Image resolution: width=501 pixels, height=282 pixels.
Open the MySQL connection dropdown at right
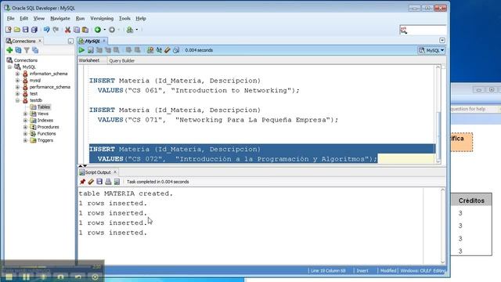[x=431, y=50]
